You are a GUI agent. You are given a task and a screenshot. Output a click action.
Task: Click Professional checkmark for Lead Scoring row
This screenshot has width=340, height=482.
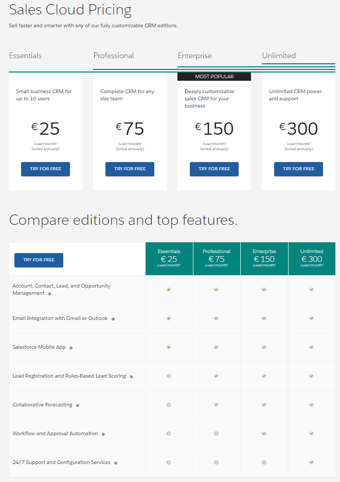pos(217,376)
